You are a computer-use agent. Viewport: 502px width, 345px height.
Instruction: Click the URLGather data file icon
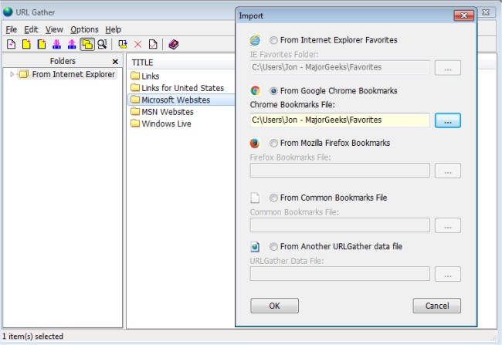point(255,246)
